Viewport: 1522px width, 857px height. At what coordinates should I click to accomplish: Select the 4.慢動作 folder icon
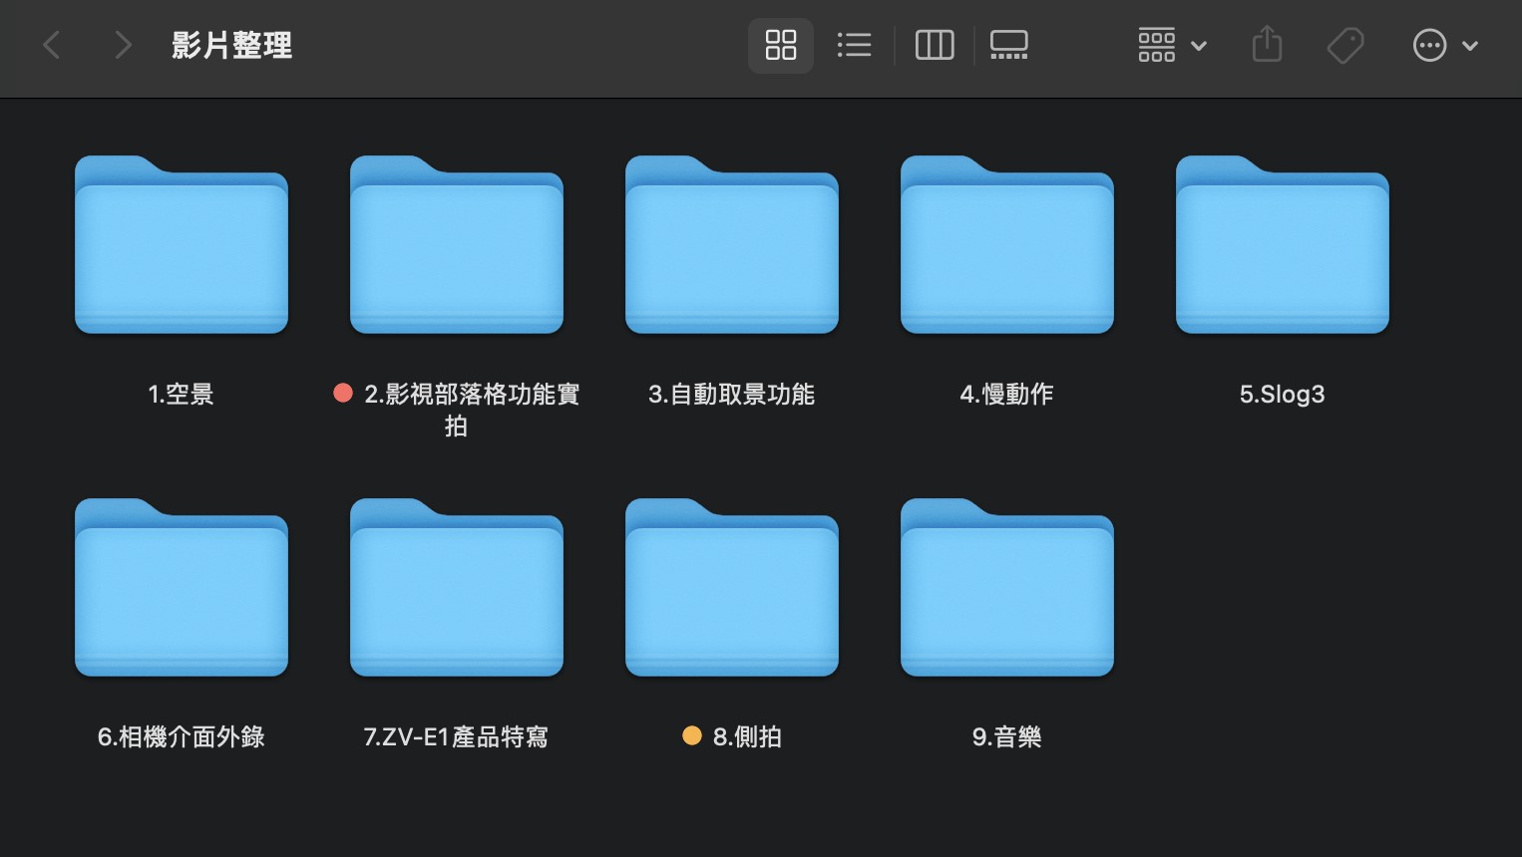(x=1007, y=244)
